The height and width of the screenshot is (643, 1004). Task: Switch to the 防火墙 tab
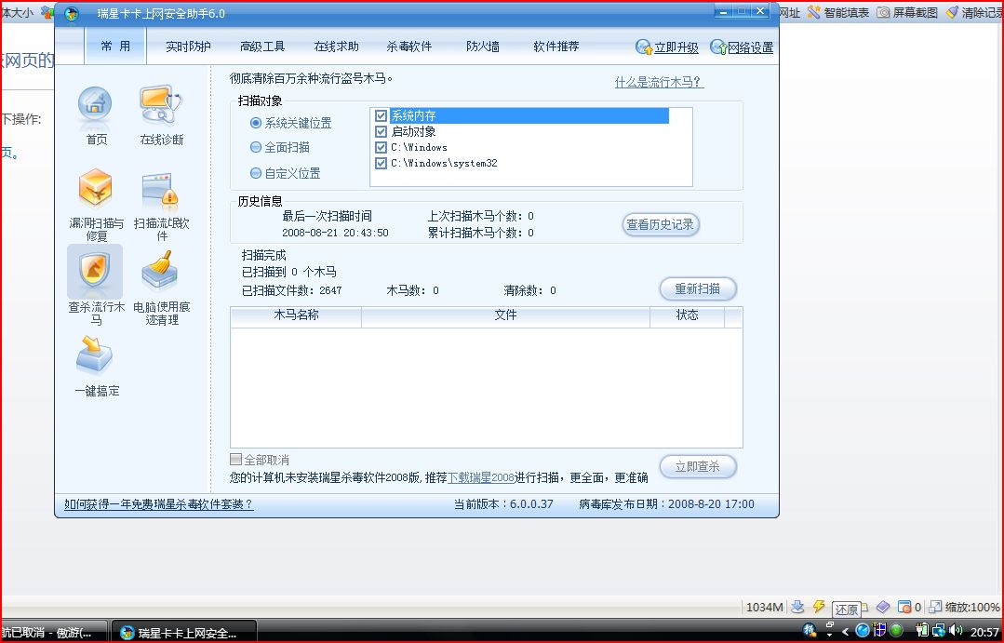[x=483, y=47]
